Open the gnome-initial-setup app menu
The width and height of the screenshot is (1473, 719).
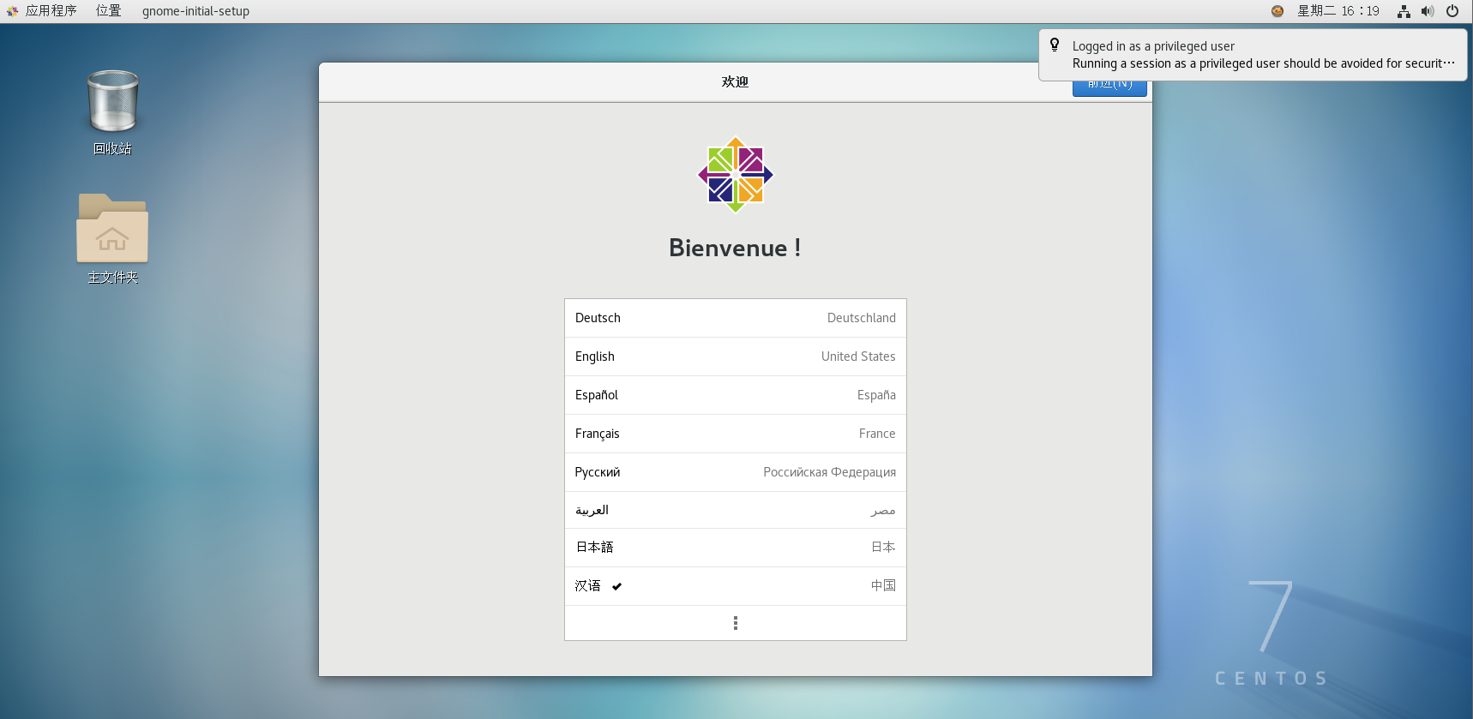pos(195,11)
